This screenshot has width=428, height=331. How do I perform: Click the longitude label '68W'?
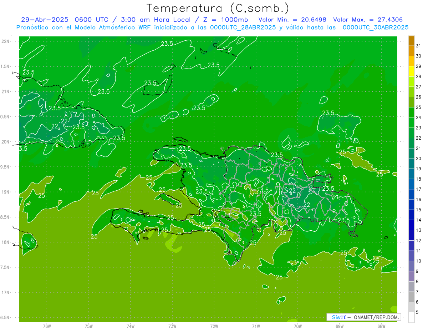point(381,326)
